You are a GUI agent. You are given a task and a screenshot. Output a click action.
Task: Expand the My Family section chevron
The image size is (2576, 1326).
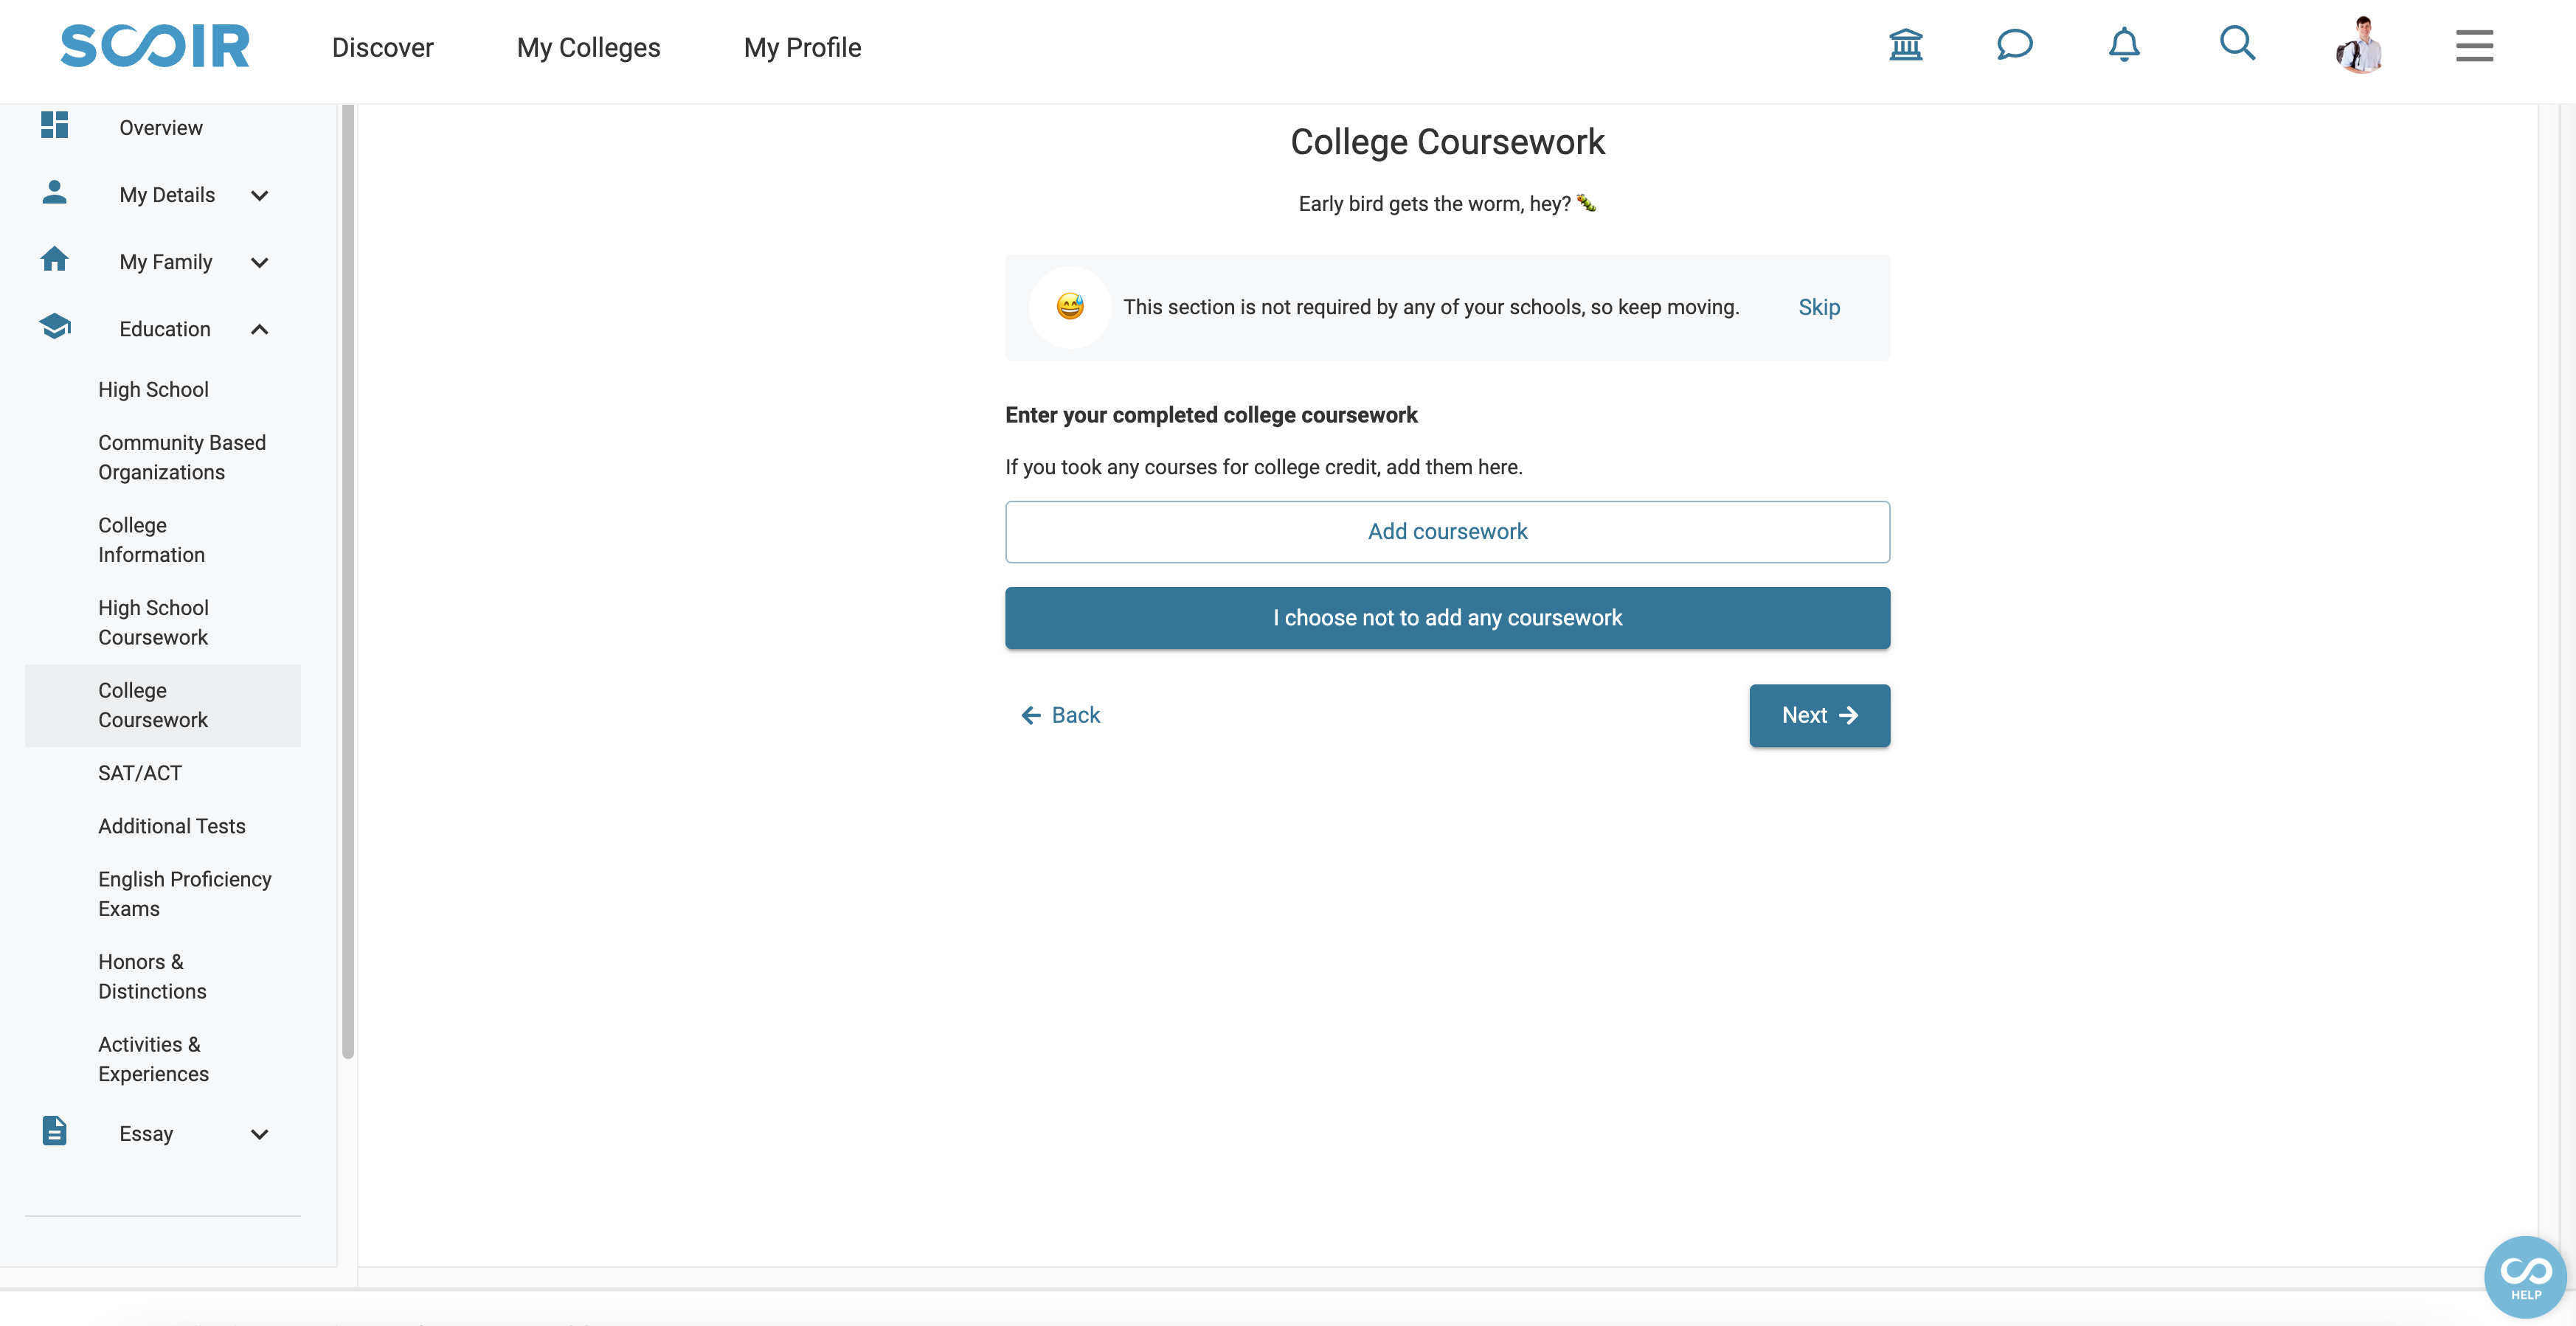(x=259, y=263)
